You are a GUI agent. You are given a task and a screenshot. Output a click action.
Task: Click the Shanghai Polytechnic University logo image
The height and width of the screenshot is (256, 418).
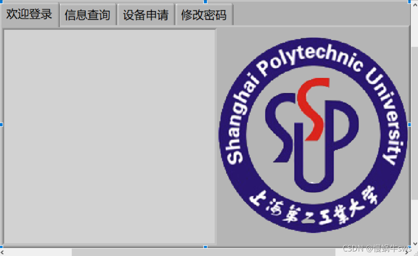coord(313,135)
